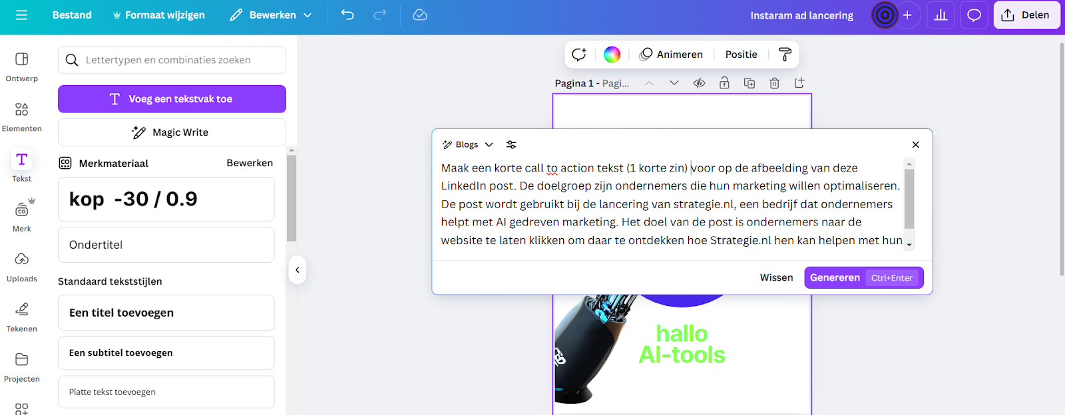Click the undo arrow icon
Image resolution: width=1065 pixels, height=415 pixels.
(x=347, y=15)
